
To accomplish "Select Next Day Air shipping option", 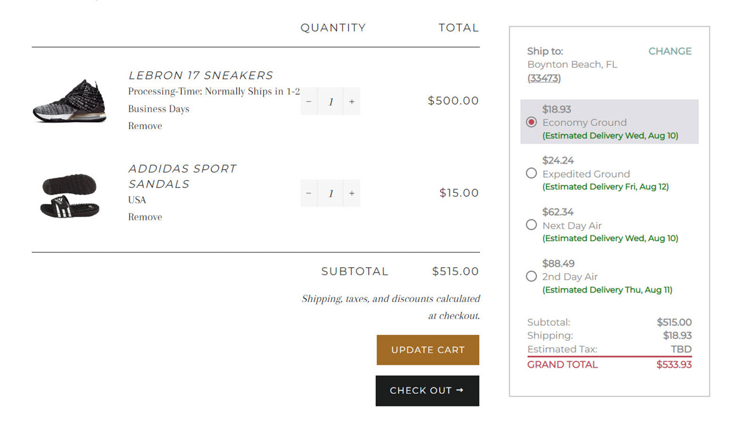I will point(532,225).
